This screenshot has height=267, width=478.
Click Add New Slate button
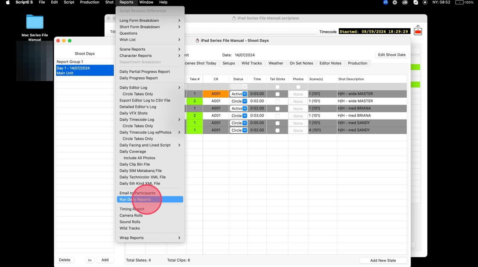click(x=383, y=260)
